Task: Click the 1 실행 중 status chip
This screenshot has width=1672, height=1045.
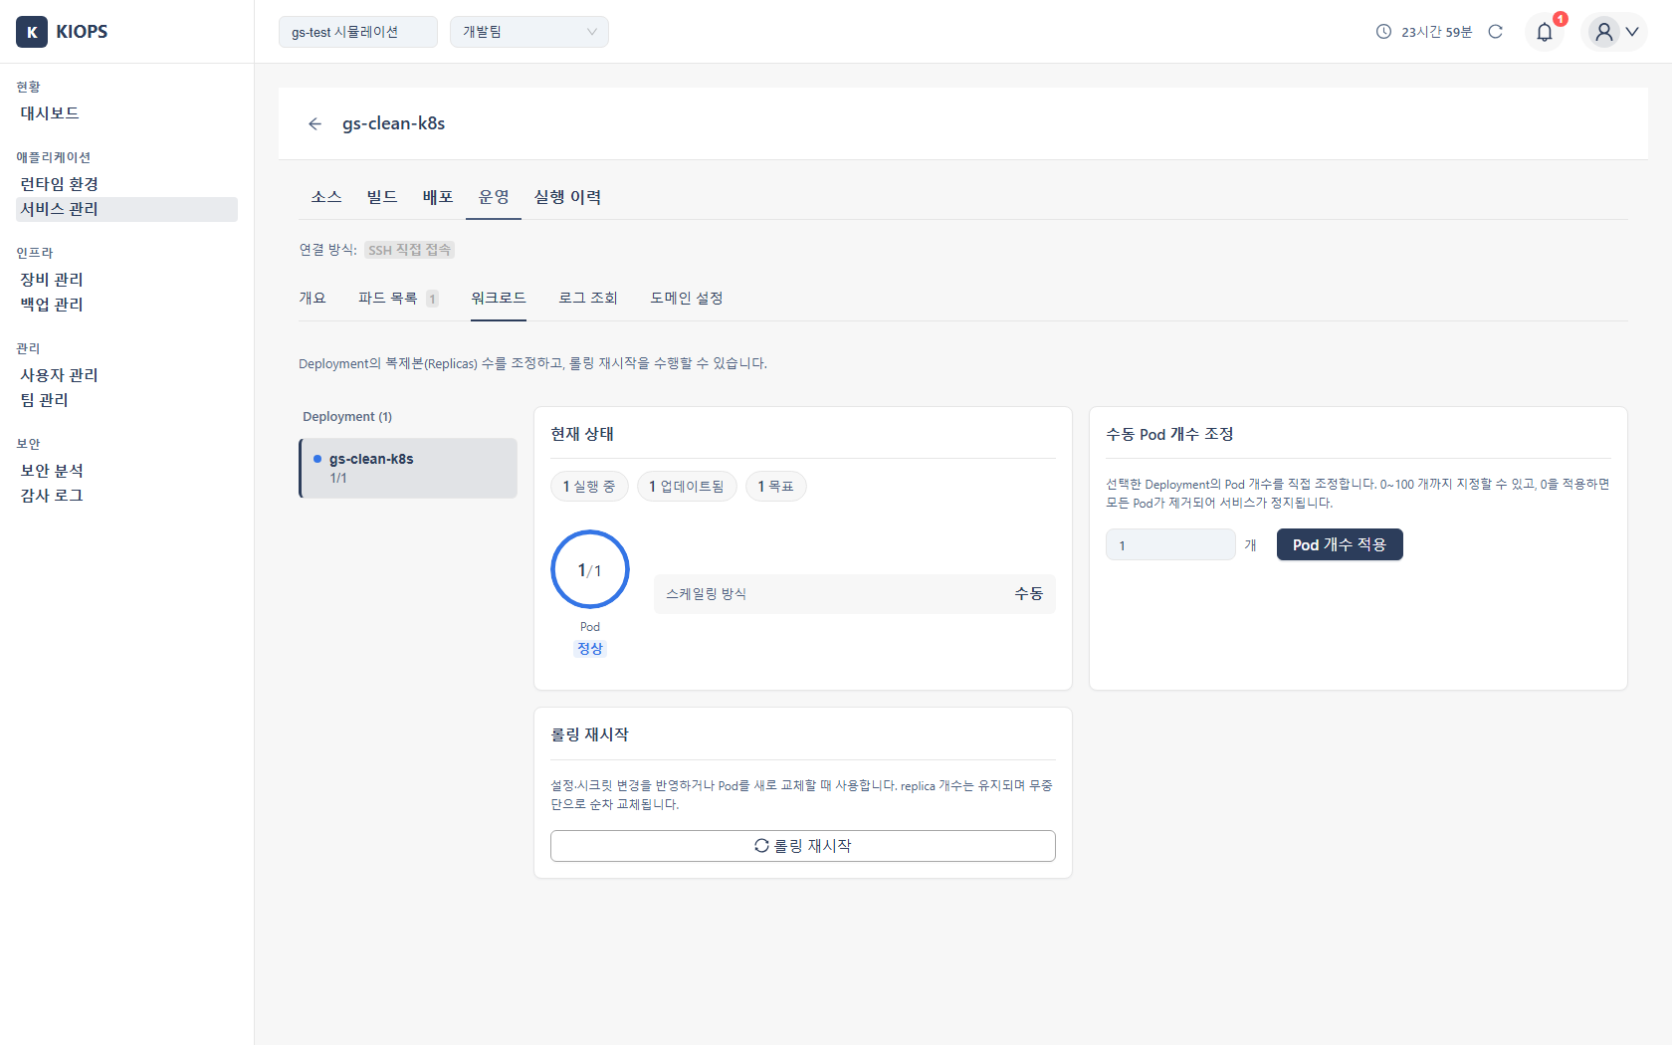Action: [589, 486]
